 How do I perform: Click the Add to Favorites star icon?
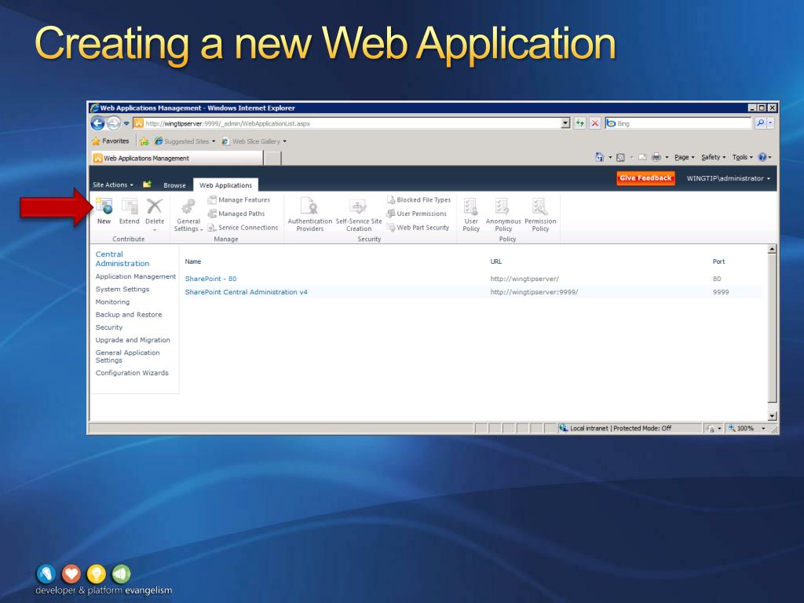pos(144,141)
